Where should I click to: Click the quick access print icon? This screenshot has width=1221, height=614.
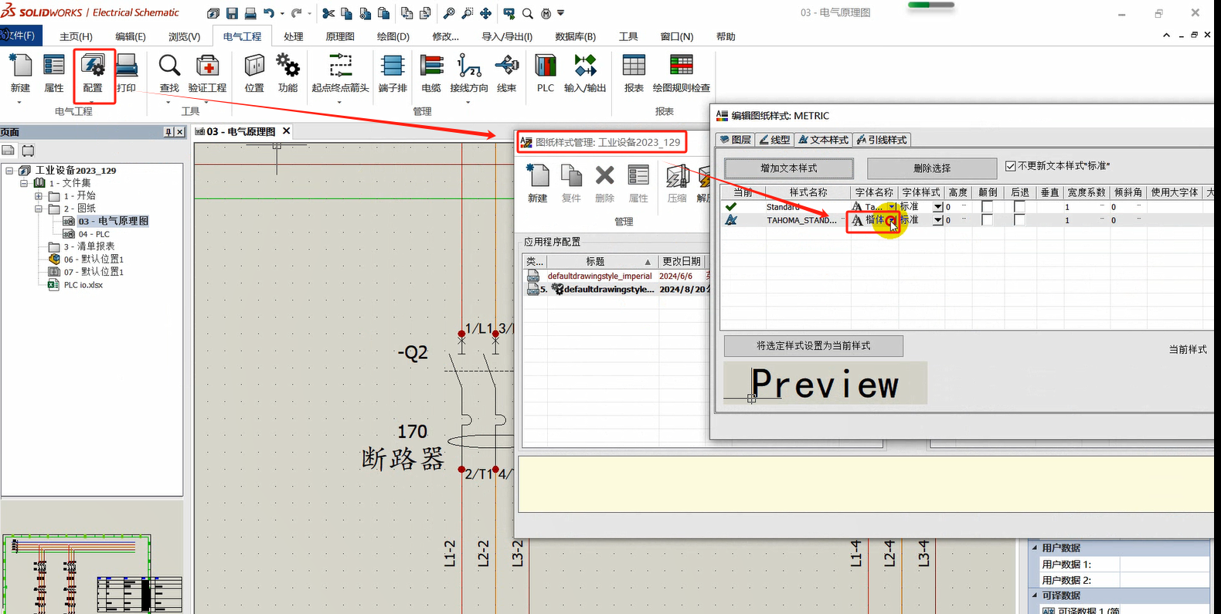click(x=250, y=13)
